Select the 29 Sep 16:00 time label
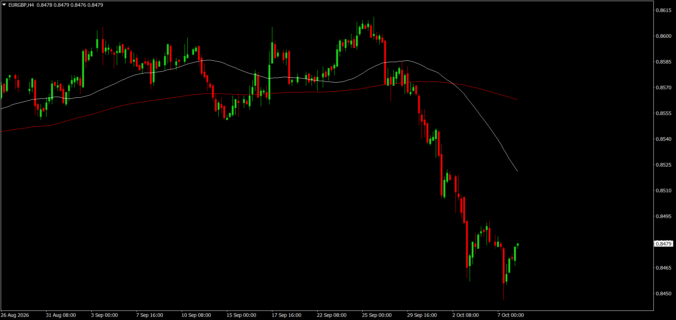The image size is (676, 320). point(422,315)
